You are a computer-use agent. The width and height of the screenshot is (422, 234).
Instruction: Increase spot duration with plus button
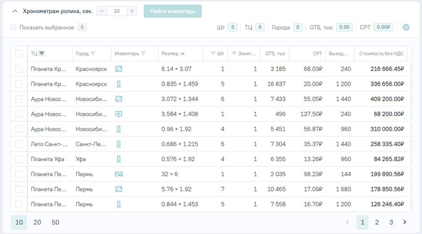click(x=132, y=11)
